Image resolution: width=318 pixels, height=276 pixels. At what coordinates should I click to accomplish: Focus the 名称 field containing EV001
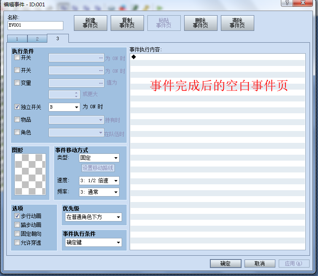[x=35, y=25]
